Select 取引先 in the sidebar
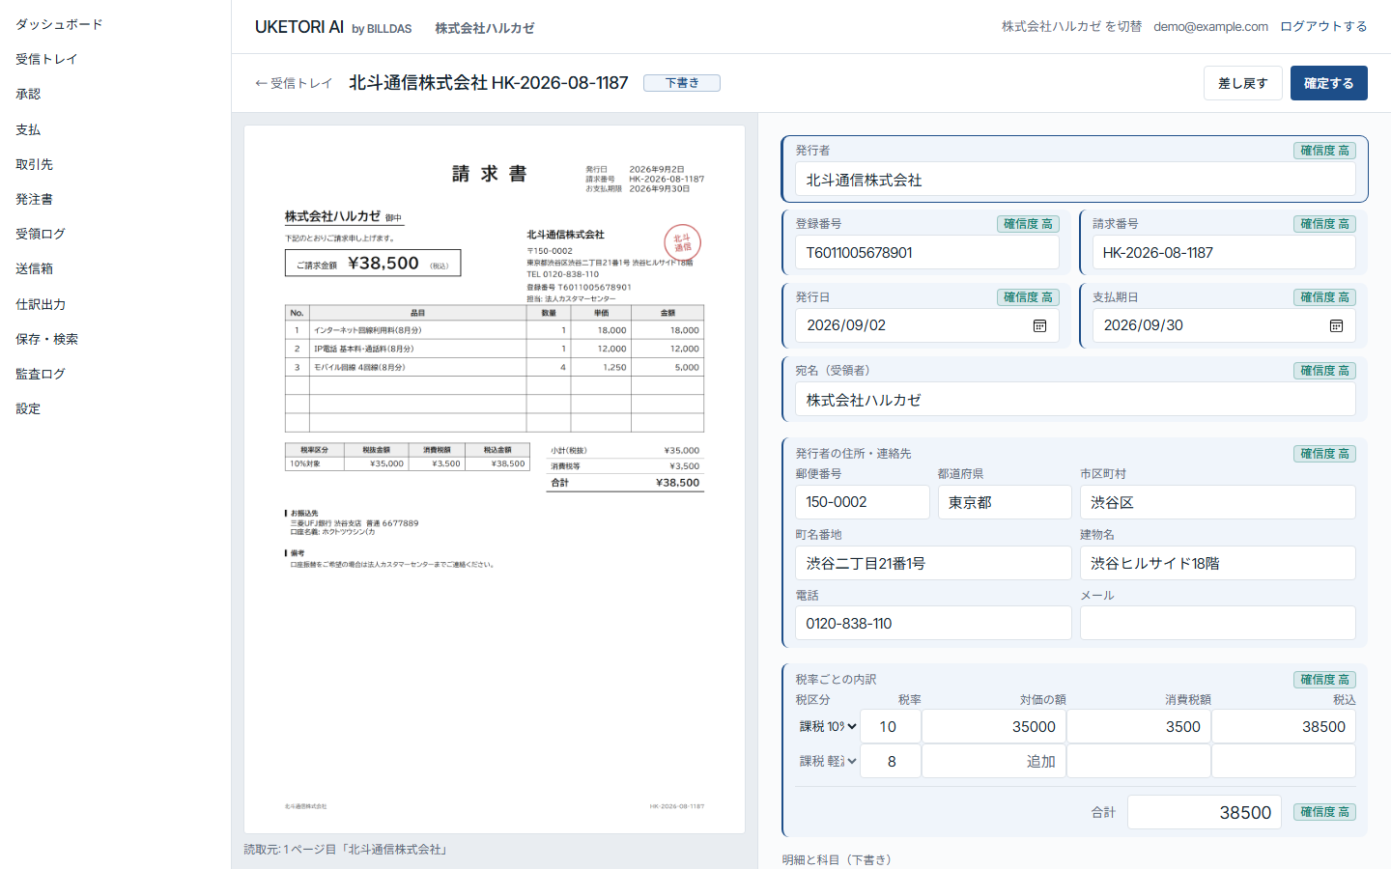 (34, 164)
